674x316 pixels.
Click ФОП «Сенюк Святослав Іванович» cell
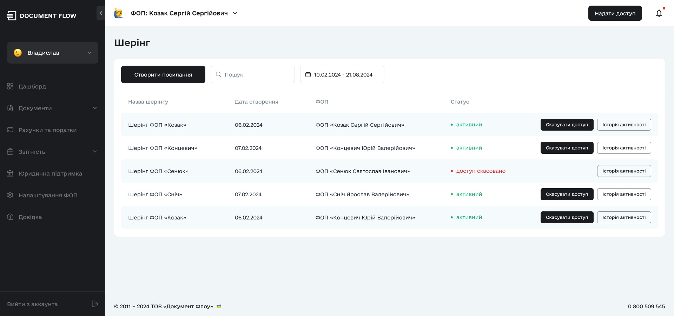coord(363,171)
